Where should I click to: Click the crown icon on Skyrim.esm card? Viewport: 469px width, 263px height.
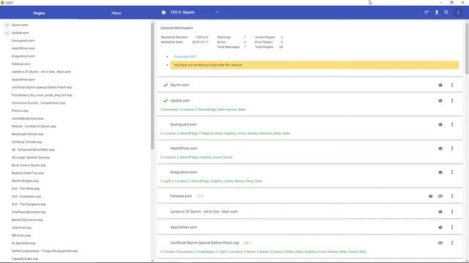click(x=440, y=85)
